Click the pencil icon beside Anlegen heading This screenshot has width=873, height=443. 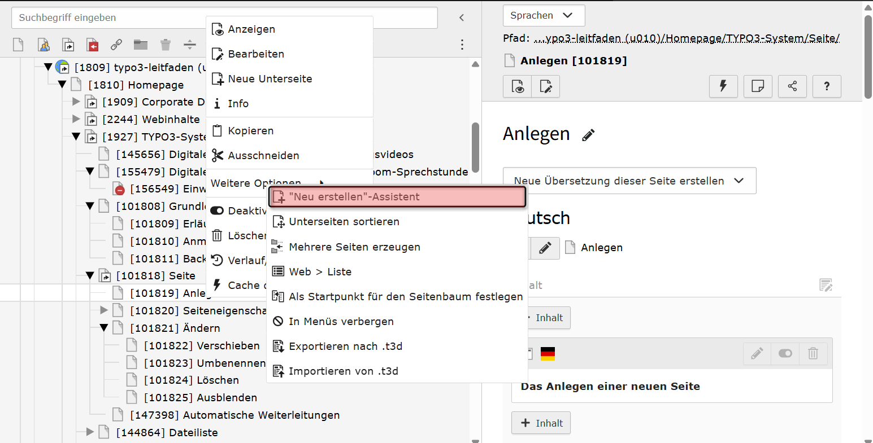[x=588, y=135]
